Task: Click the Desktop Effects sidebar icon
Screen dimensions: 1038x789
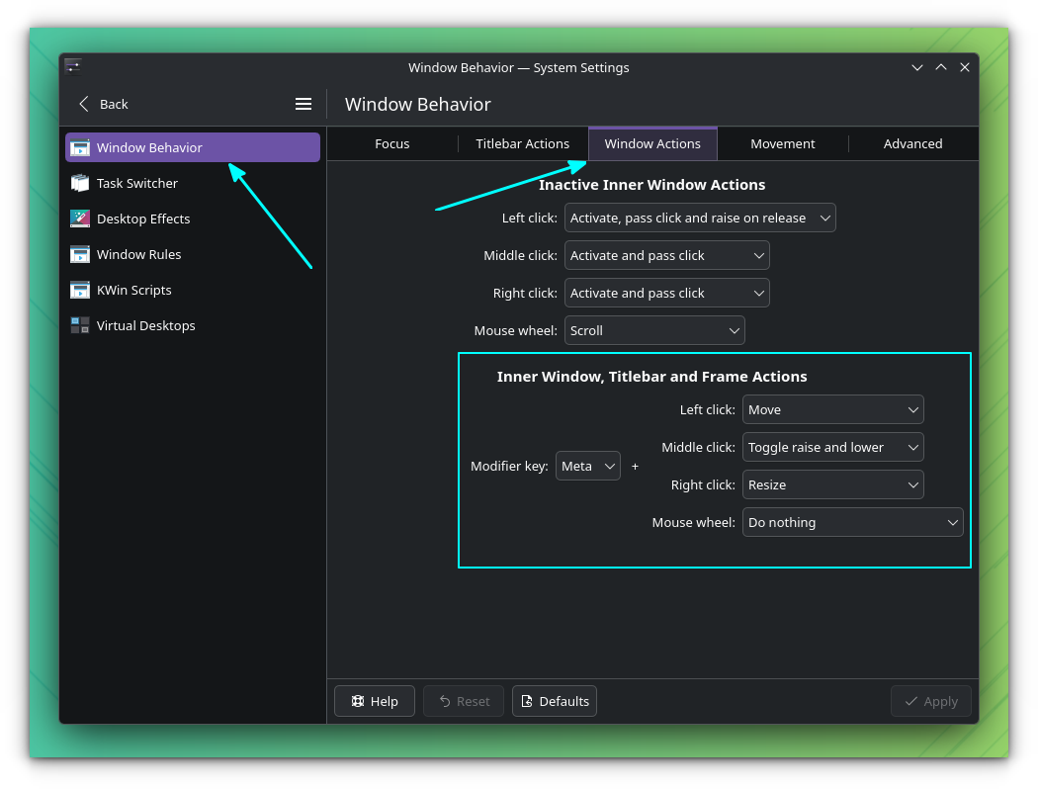Action: pyautogui.click(x=80, y=219)
